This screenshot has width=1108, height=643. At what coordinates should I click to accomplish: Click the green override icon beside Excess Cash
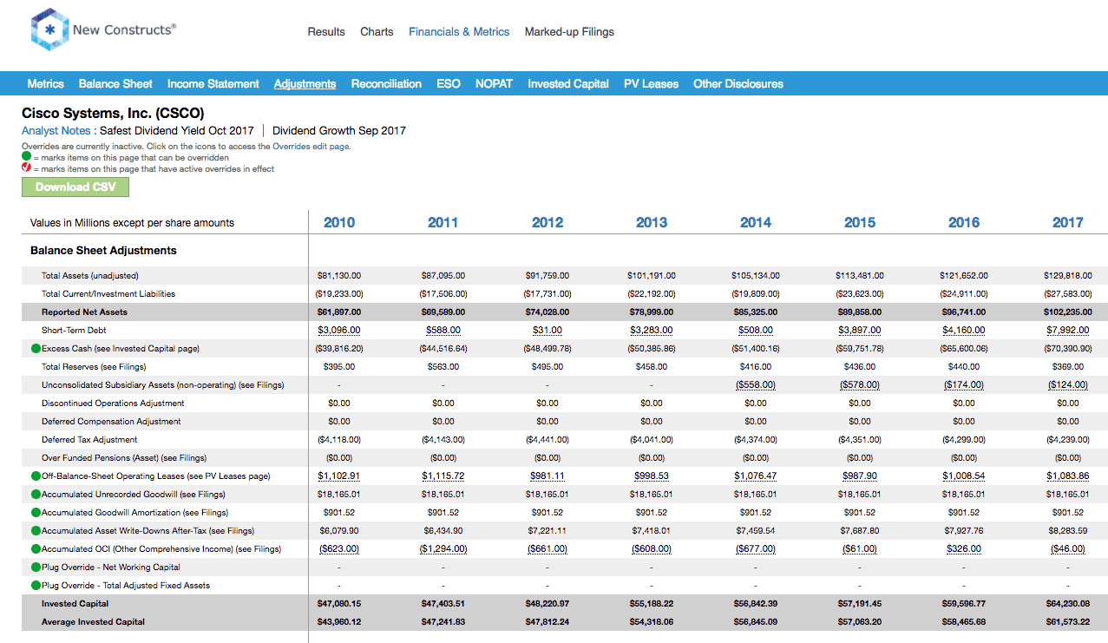[x=36, y=349]
